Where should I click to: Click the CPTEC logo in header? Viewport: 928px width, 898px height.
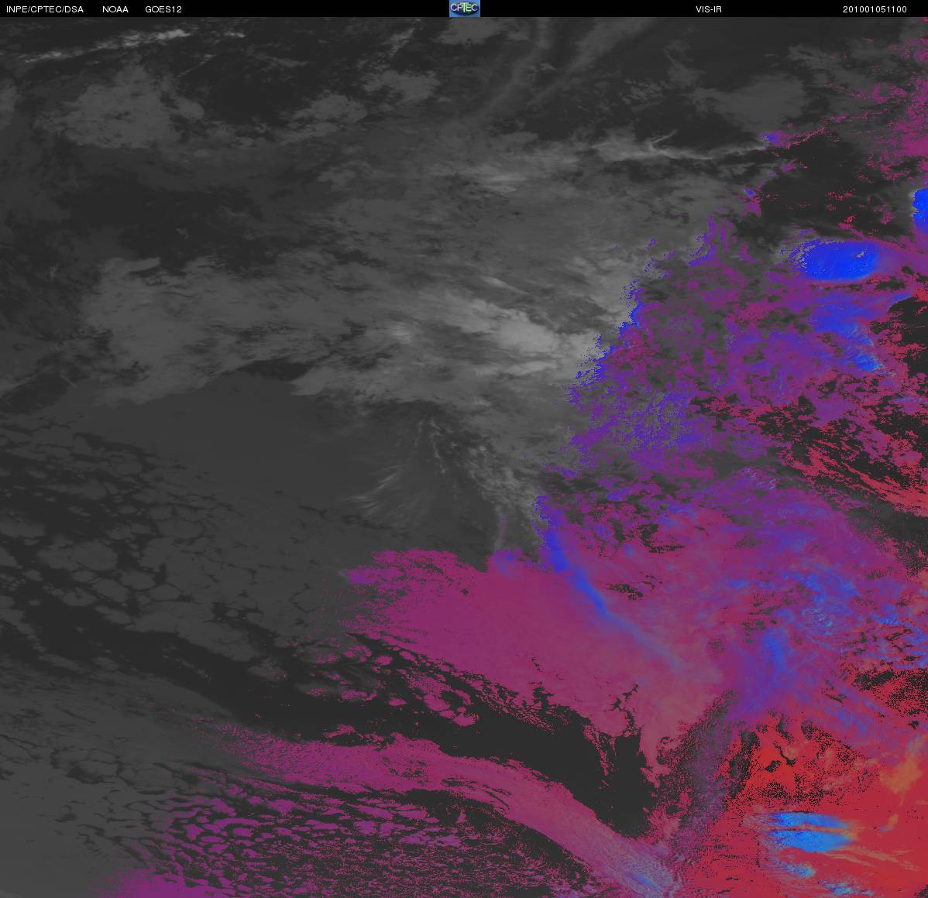coord(465,9)
